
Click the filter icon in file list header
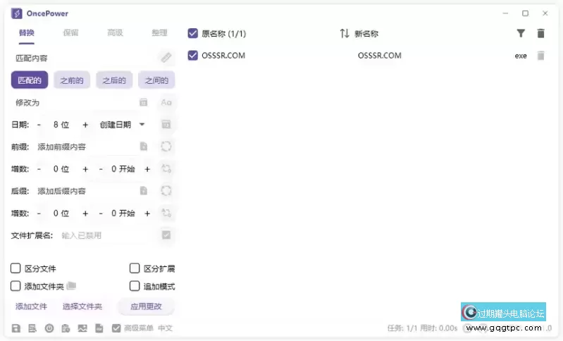click(521, 33)
